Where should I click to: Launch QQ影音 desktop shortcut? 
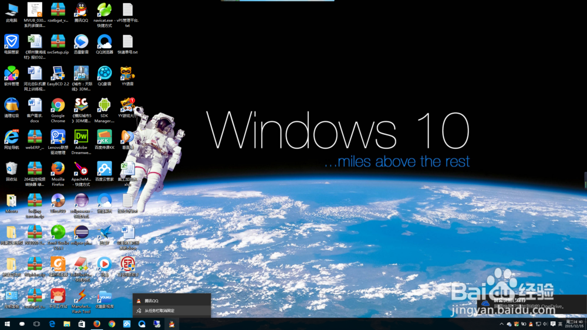[104, 76]
